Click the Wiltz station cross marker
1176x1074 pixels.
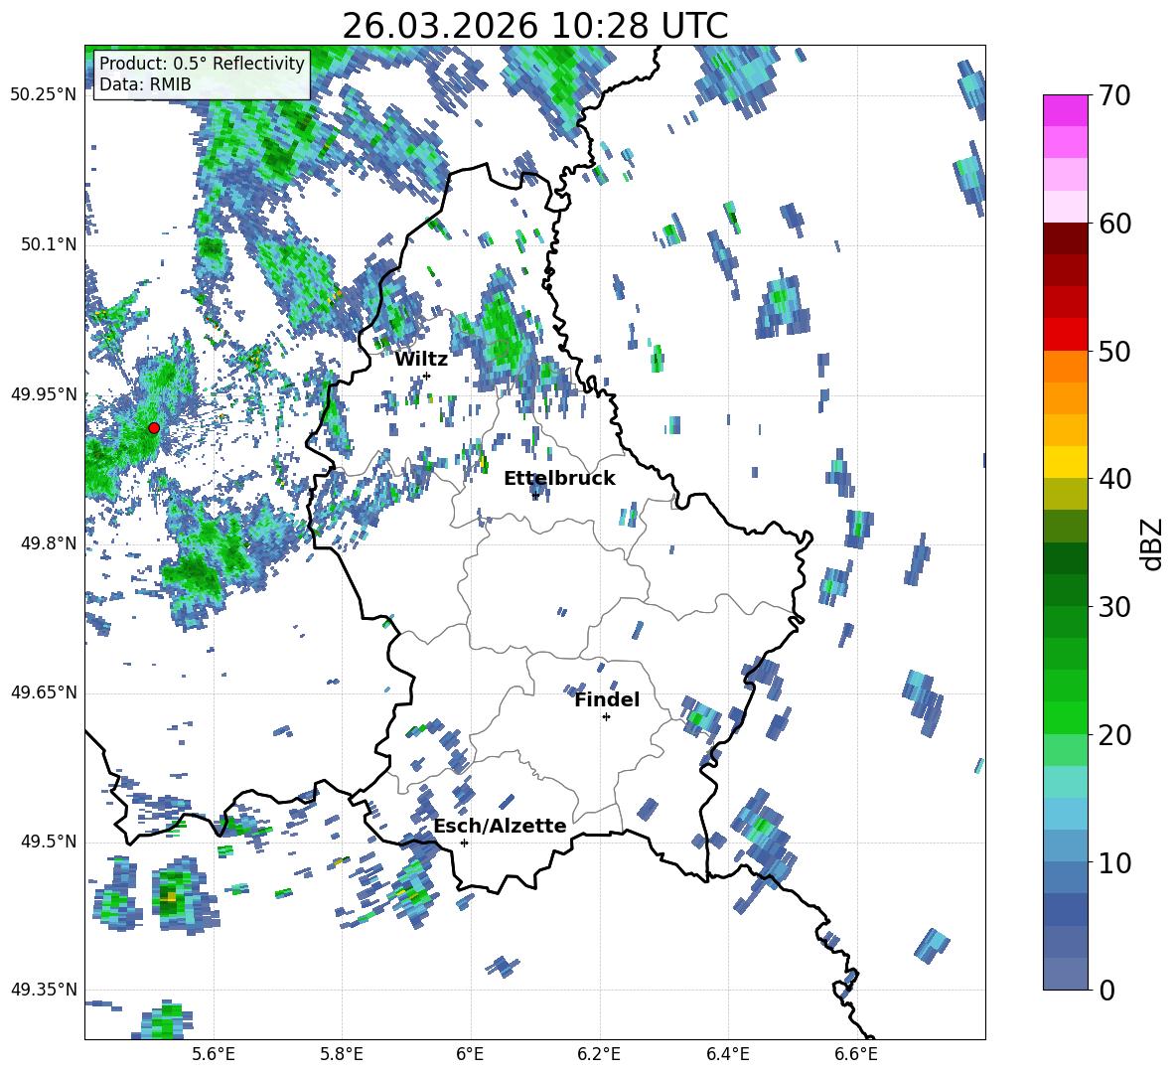coord(427,376)
